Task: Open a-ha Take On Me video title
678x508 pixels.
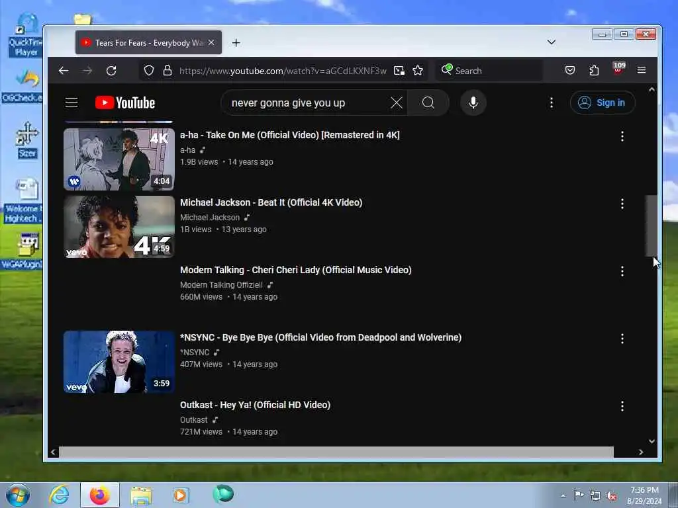Action: 290,135
